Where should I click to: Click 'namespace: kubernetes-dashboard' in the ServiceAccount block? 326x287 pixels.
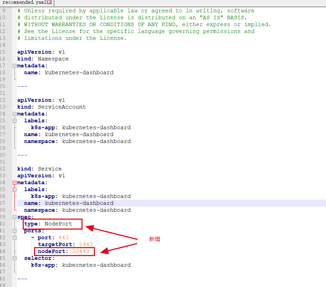(x=77, y=141)
